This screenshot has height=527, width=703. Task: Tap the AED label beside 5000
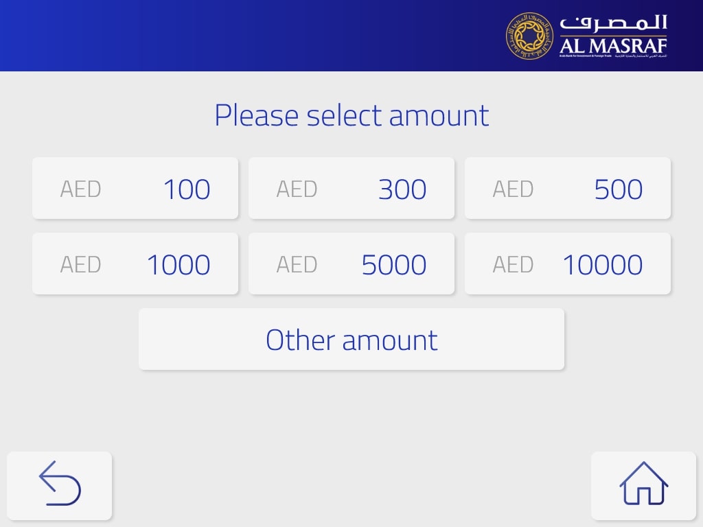(x=297, y=264)
